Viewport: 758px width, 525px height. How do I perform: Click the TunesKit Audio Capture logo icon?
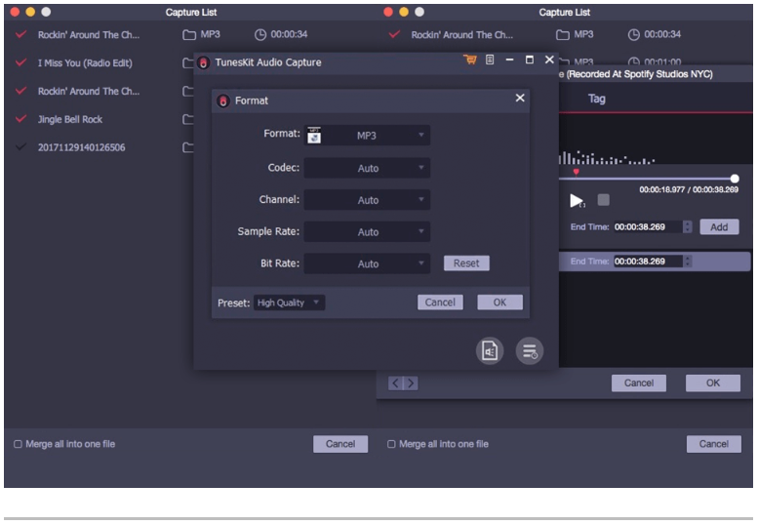204,62
